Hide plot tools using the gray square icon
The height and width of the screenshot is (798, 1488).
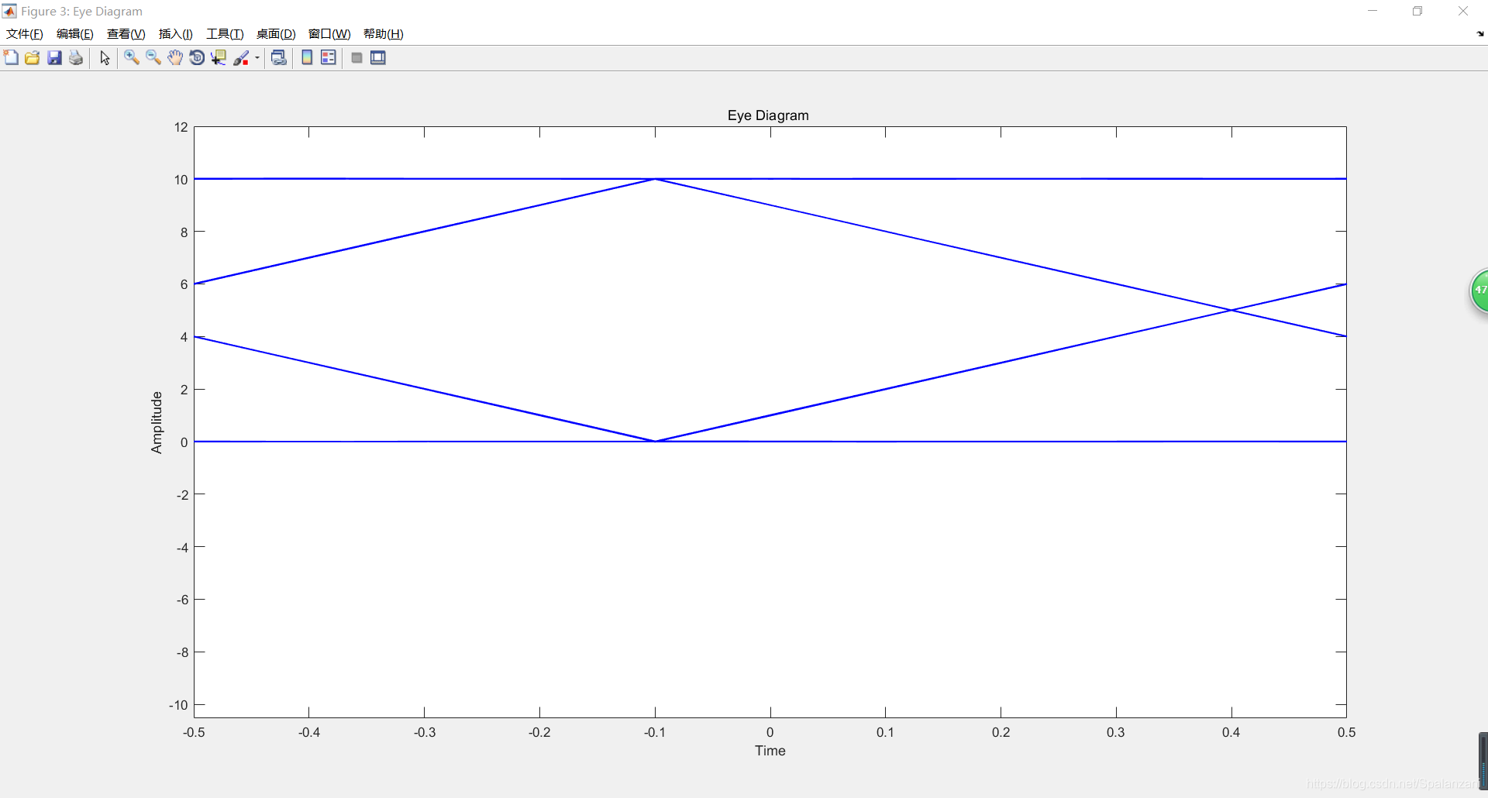coord(356,58)
